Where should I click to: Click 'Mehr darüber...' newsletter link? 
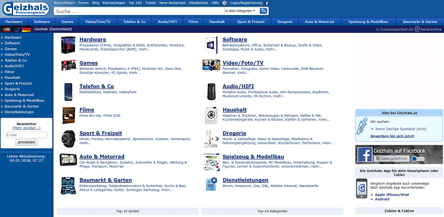coord(26,128)
